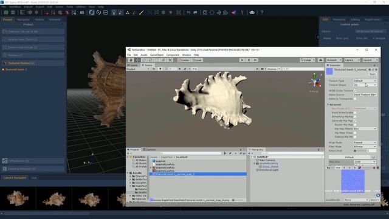Open the Wrap Mode dropdown

click(365, 143)
